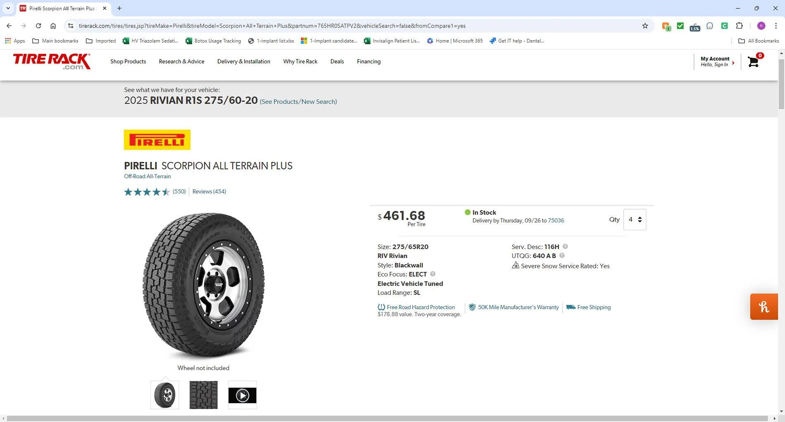The width and height of the screenshot is (785, 422).
Task: Open HV Triazolam Sedati... bookmark
Action: [x=150, y=41]
